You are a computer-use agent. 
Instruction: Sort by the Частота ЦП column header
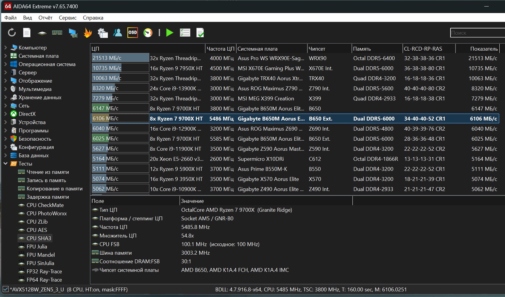point(221,49)
